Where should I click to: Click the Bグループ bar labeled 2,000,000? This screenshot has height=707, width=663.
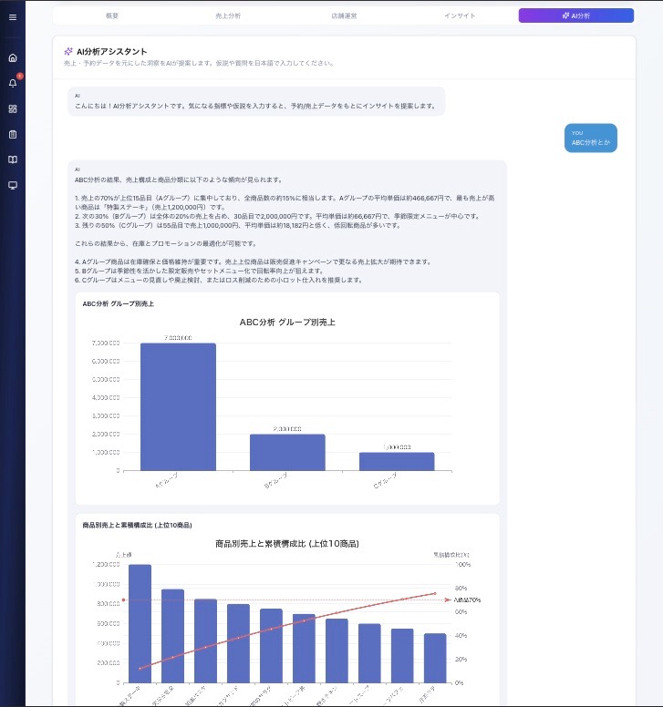click(x=287, y=452)
